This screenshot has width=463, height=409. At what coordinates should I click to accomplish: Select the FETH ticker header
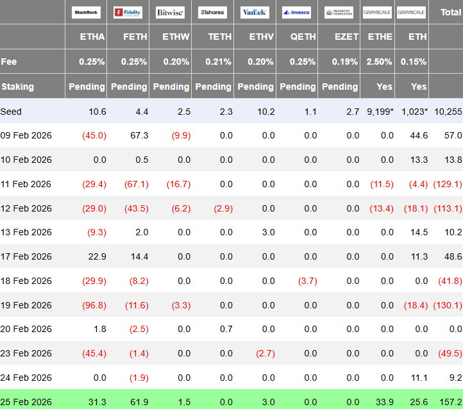(135, 37)
